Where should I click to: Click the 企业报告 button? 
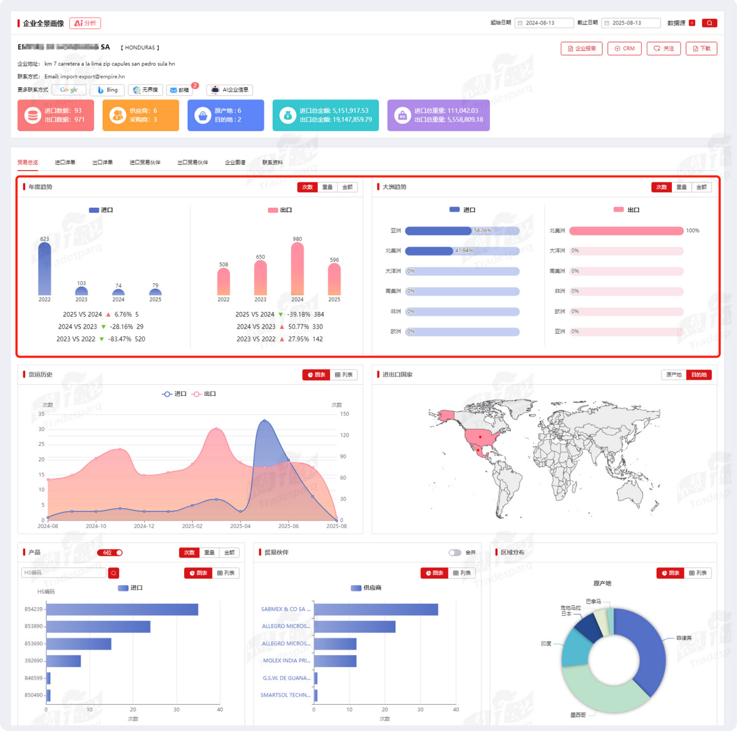pyautogui.click(x=582, y=48)
